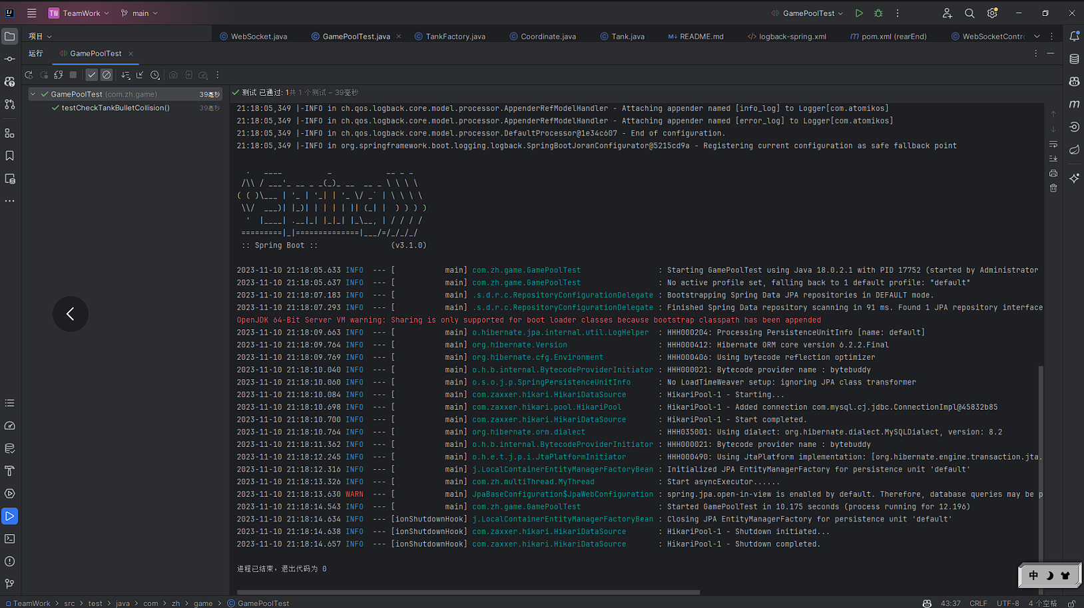Open the main git branch dropdown
Viewport: 1084px width, 608px height.
tap(139, 13)
